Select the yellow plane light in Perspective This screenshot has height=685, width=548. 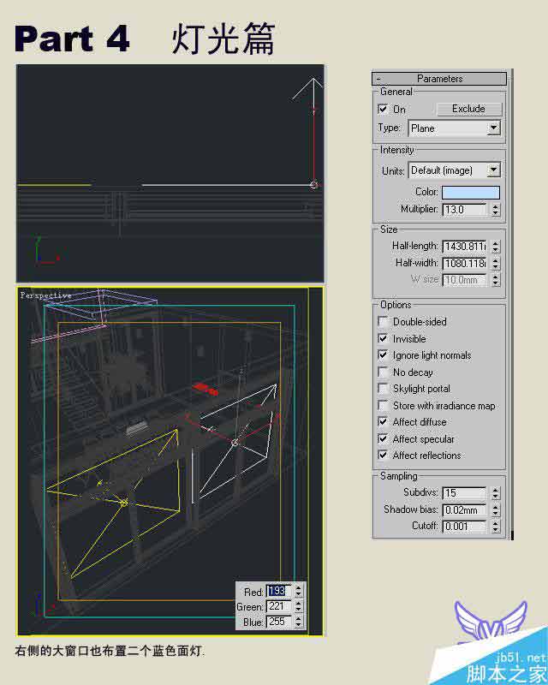click(x=124, y=503)
